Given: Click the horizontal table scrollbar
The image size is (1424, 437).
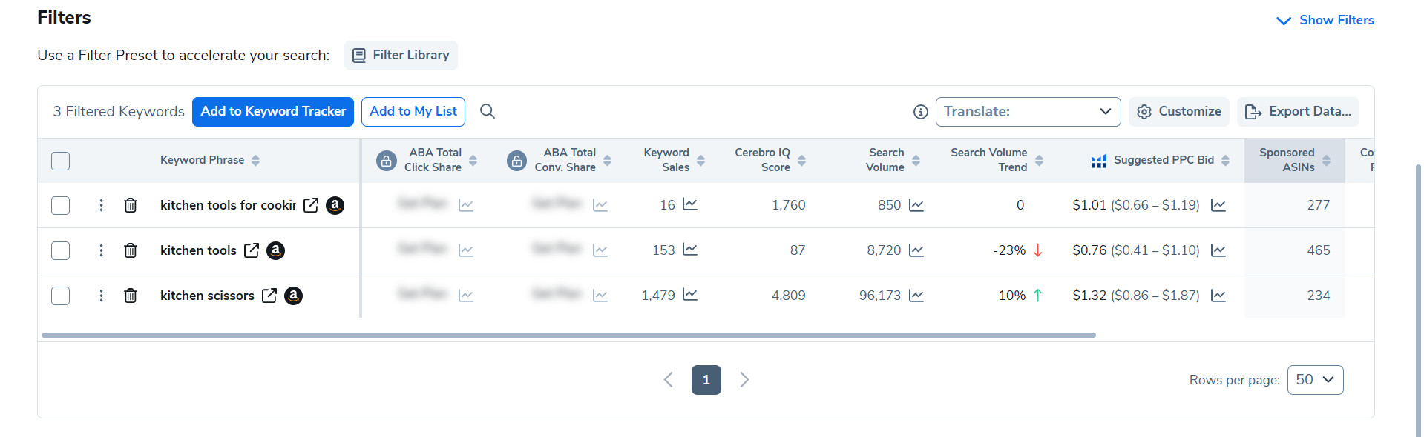Looking at the screenshot, I should point(568,335).
